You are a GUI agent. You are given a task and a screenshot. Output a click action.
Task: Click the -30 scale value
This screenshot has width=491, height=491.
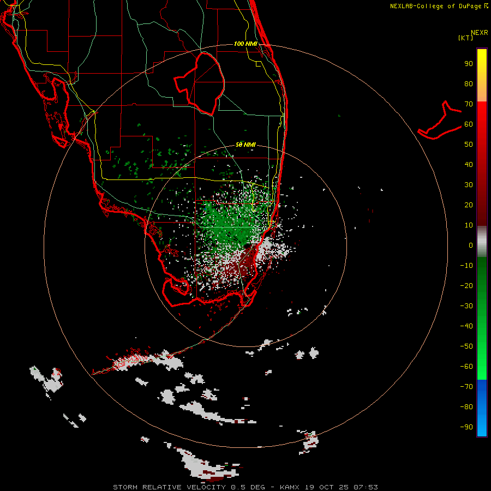pos(466,306)
